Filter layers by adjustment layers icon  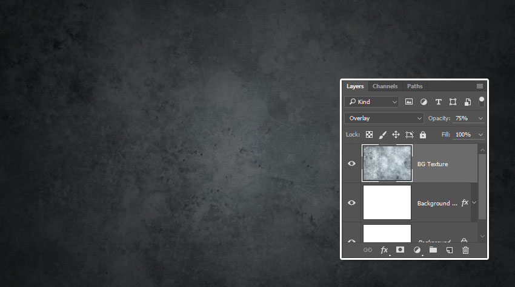tap(424, 102)
